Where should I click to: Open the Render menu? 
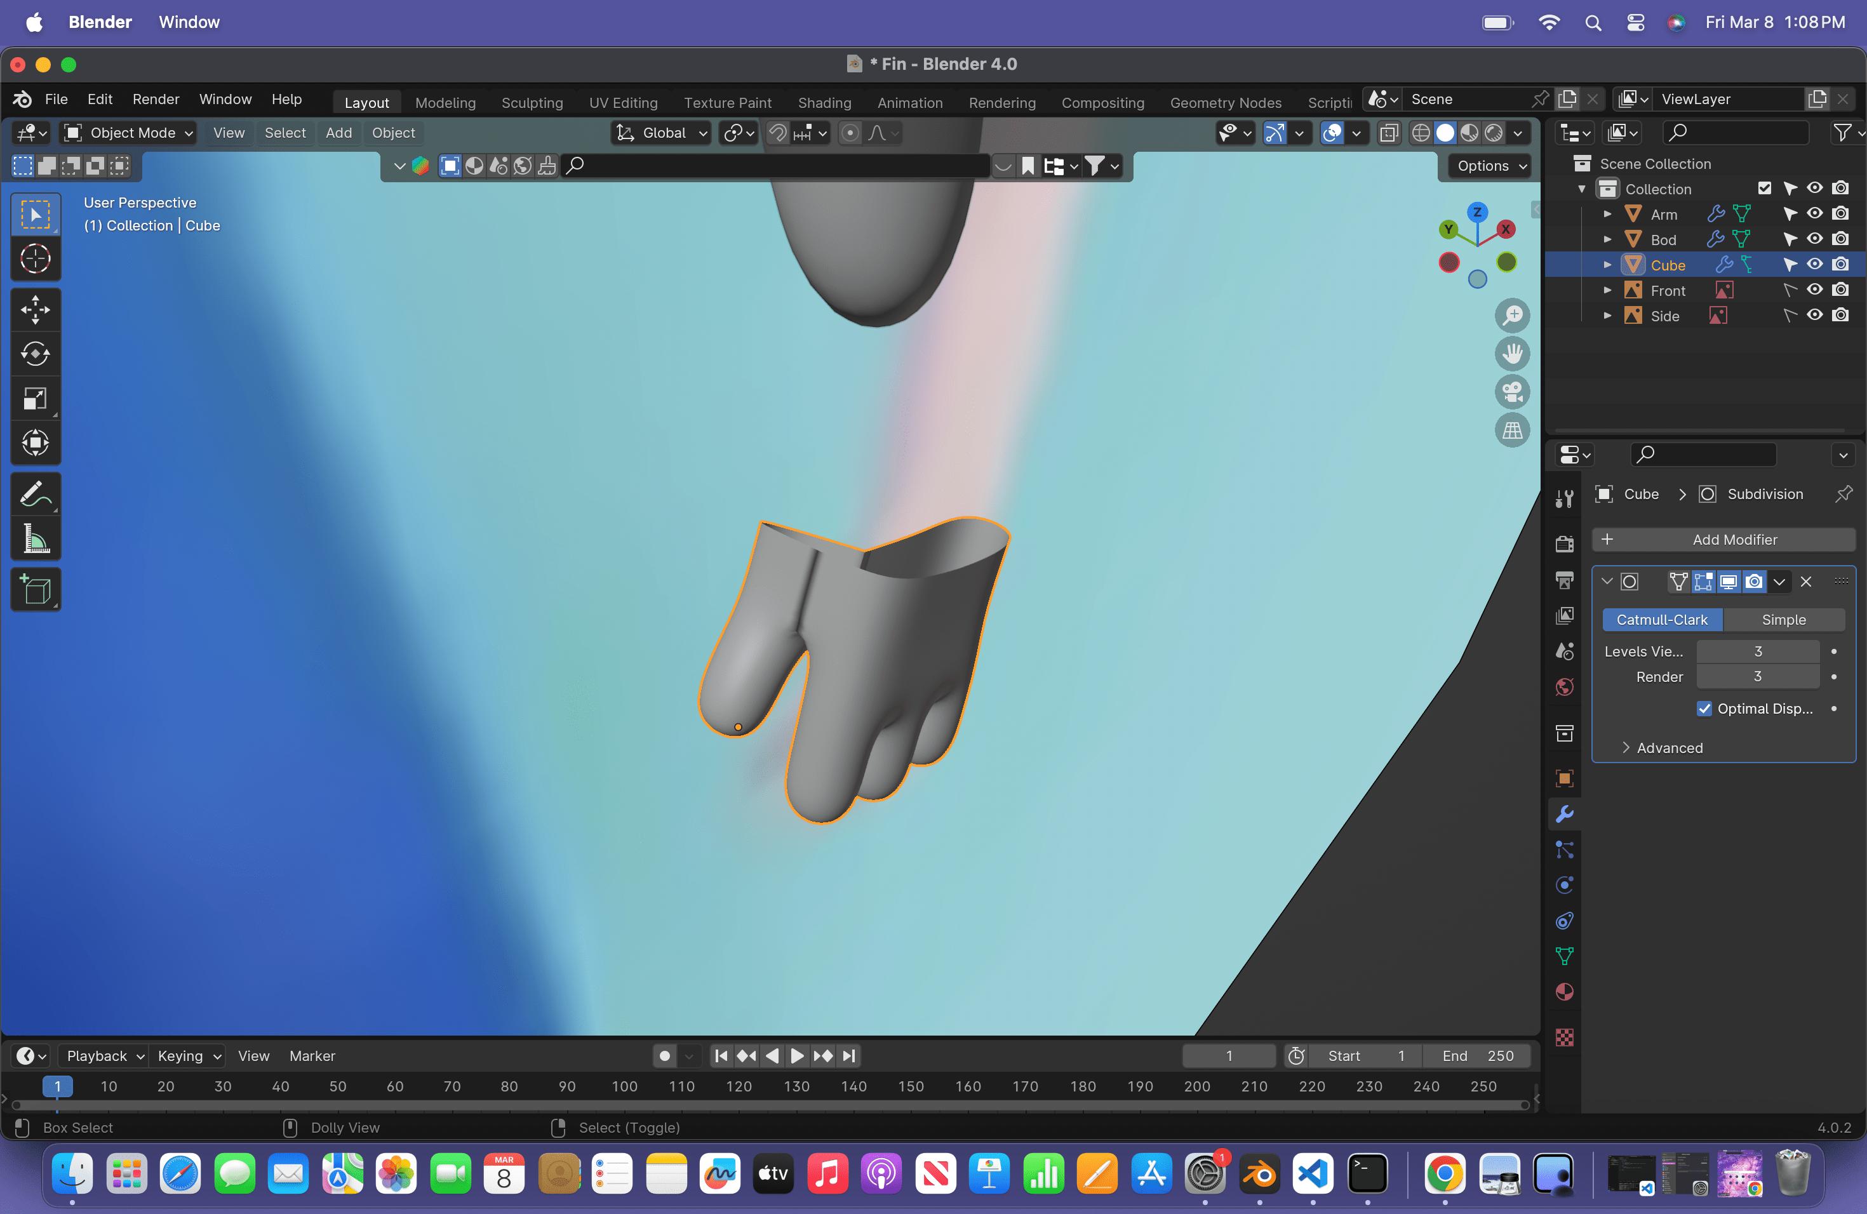pyautogui.click(x=156, y=99)
